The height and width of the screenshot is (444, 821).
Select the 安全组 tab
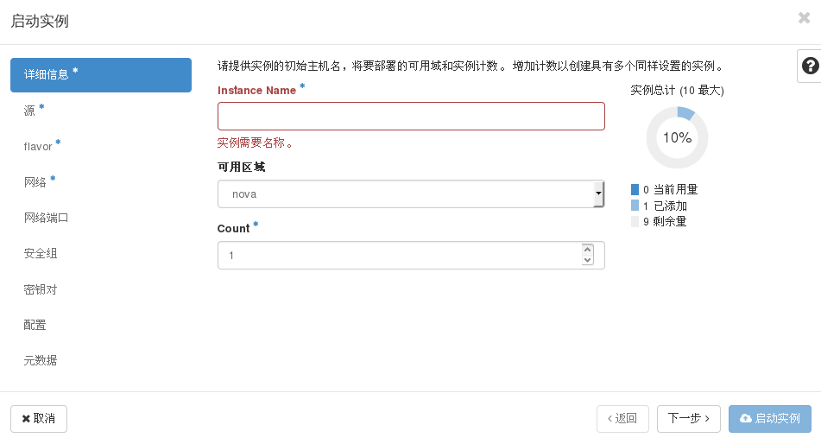click(101, 253)
